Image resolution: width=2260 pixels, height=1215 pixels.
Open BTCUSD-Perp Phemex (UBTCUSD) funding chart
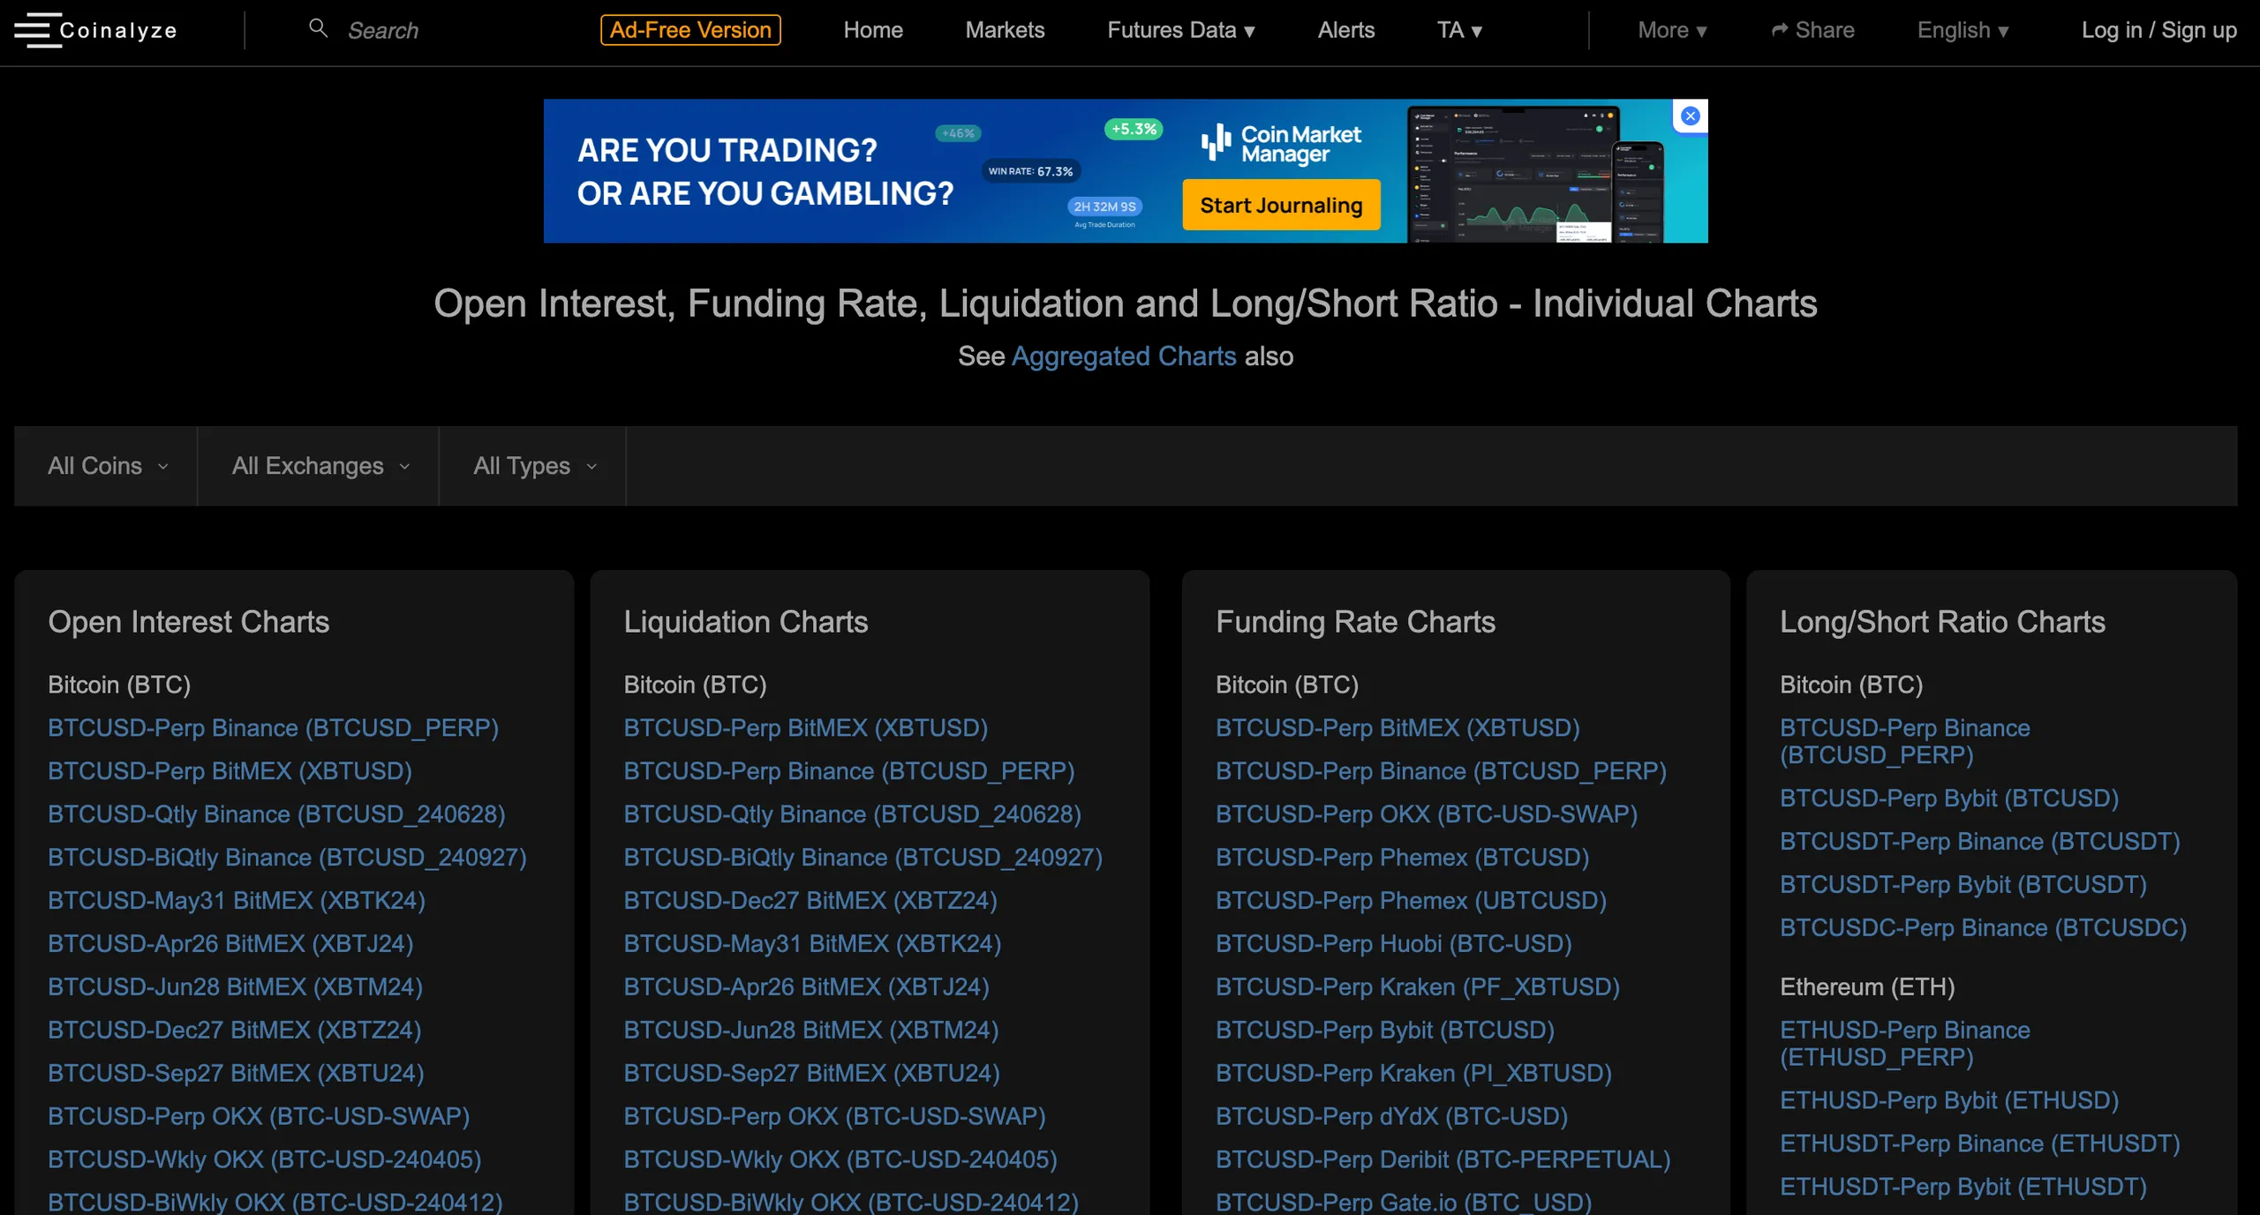1411,901
